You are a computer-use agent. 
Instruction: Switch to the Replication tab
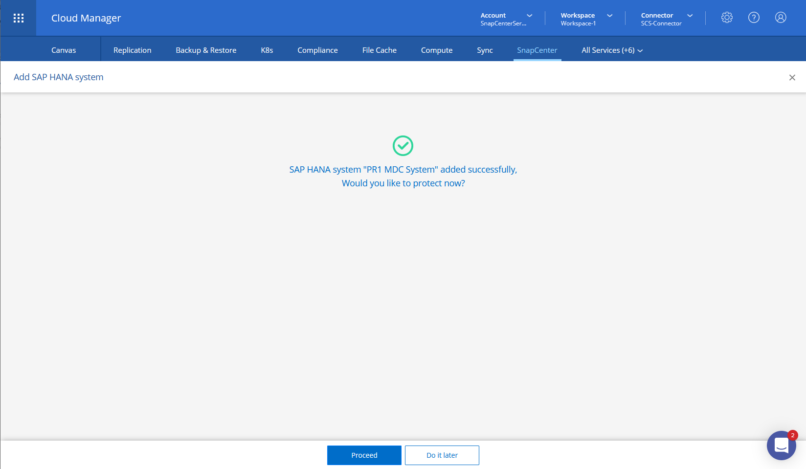(x=133, y=50)
